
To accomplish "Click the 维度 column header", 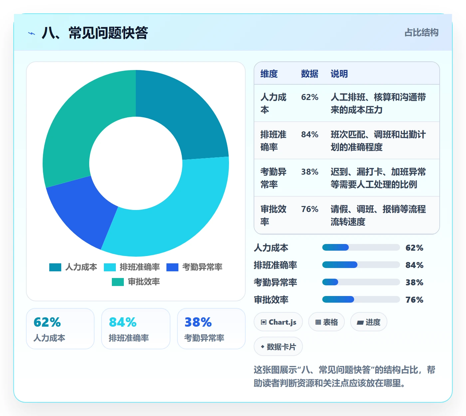I will 269,74.
